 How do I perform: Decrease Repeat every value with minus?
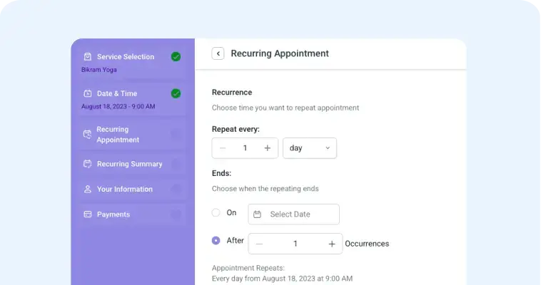[x=223, y=148]
